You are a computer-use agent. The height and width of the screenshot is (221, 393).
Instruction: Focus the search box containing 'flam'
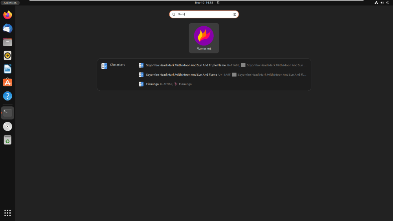[204, 14]
